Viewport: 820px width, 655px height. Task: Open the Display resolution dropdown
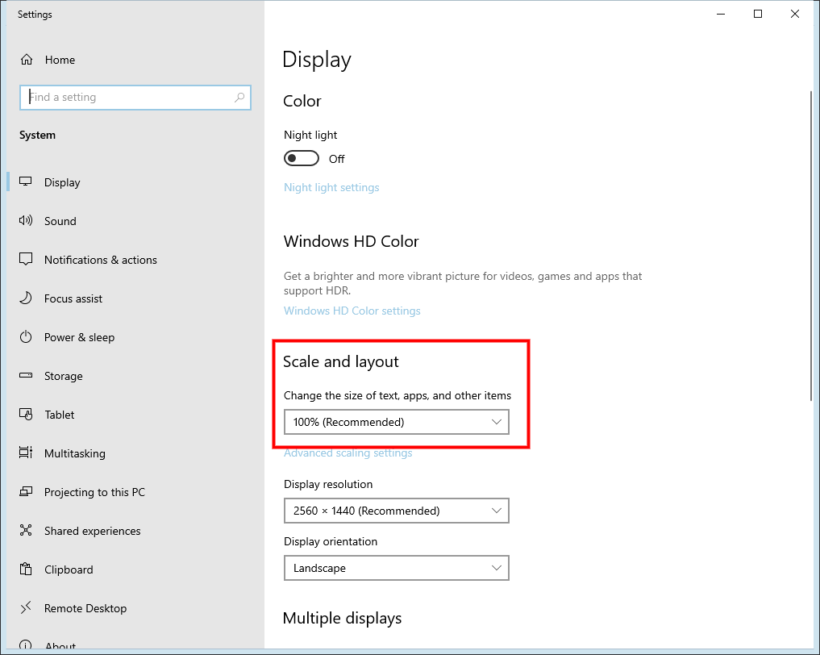(x=397, y=511)
